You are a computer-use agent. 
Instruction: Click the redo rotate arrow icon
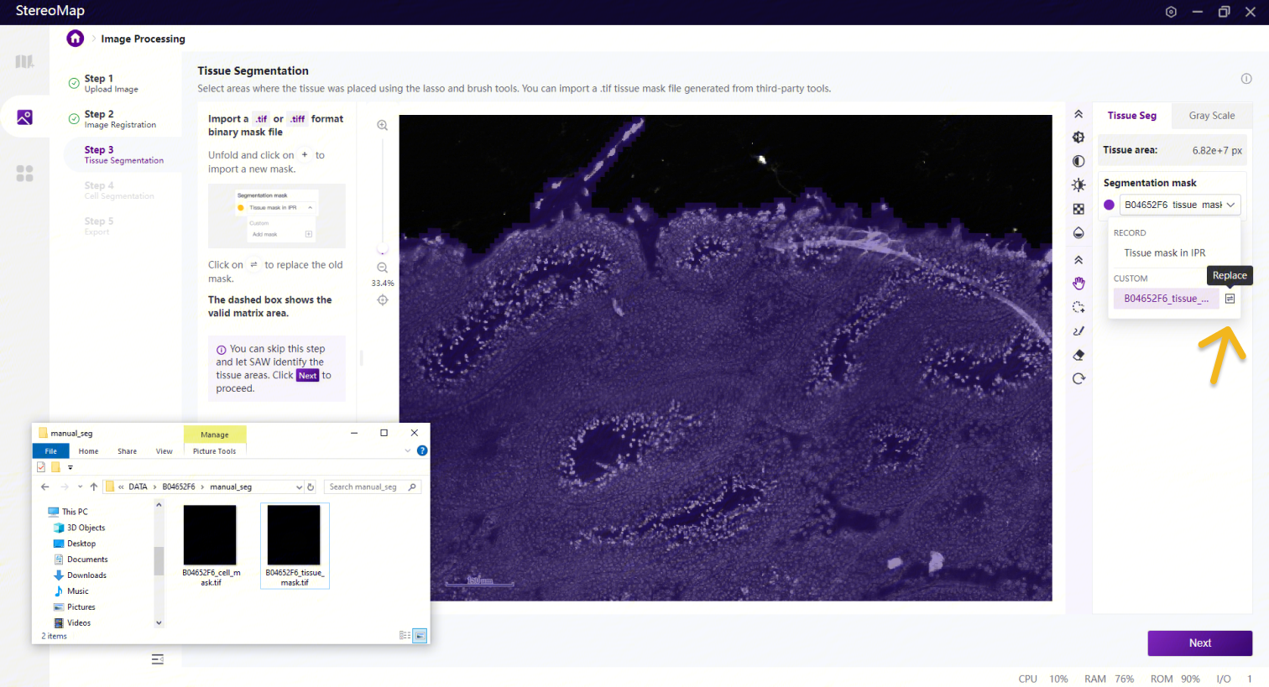pos(1078,378)
